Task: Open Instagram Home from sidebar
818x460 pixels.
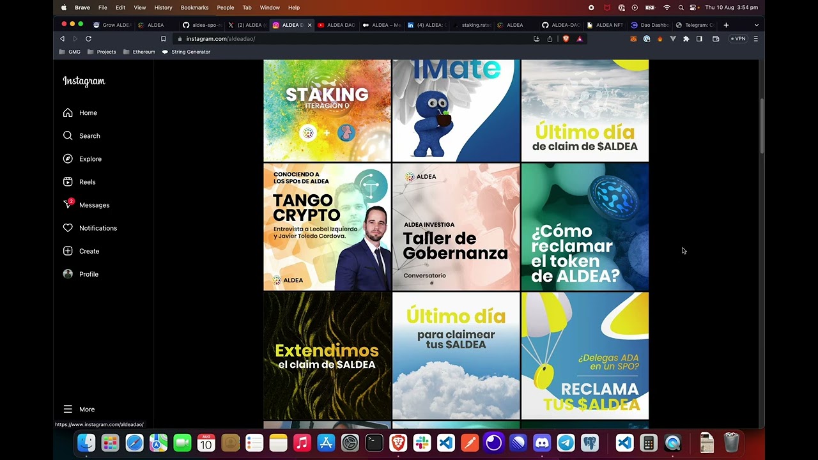Action: click(80, 113)
